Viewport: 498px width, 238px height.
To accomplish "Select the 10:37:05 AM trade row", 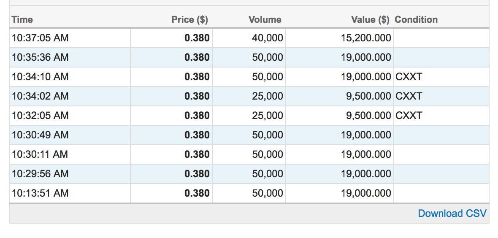I will tap(249, 38).
